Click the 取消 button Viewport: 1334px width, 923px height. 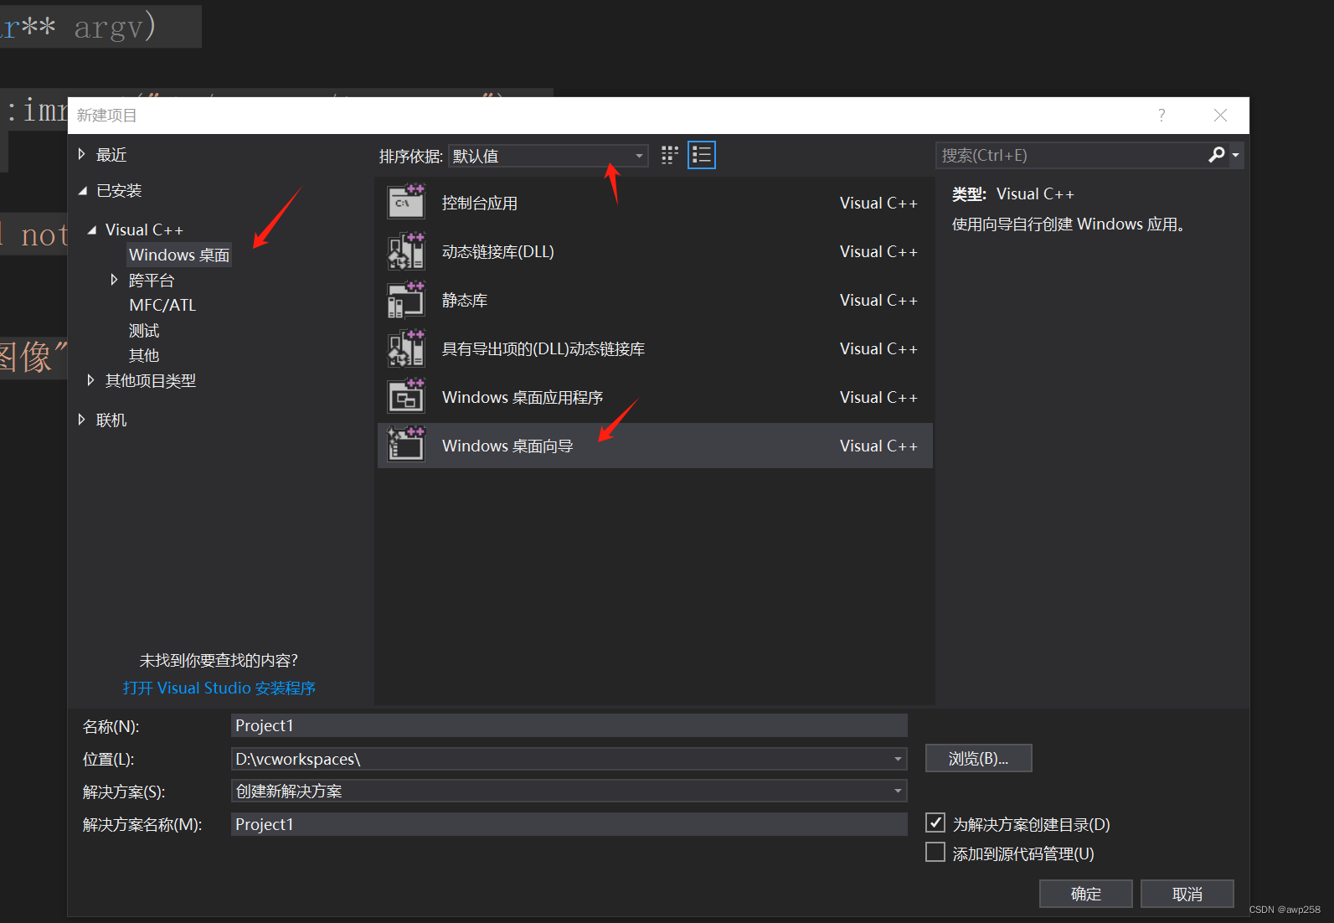[x=1187, y=894]
